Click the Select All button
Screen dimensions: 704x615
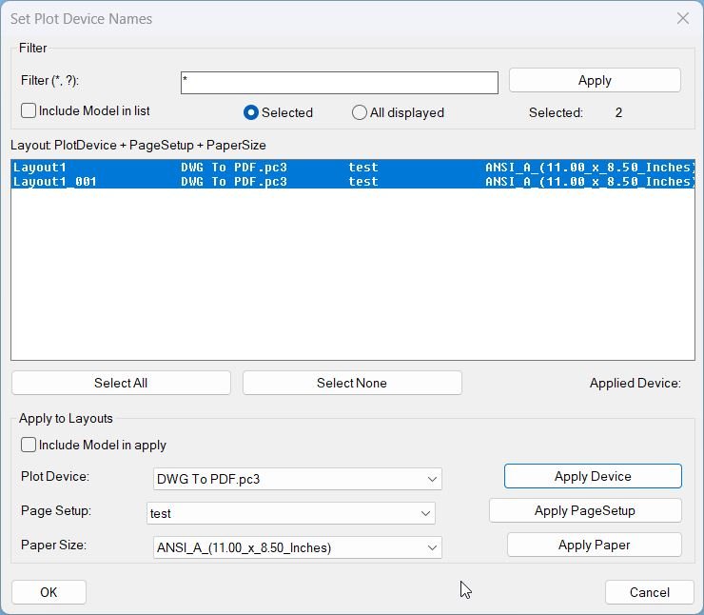tap(121, 383)
